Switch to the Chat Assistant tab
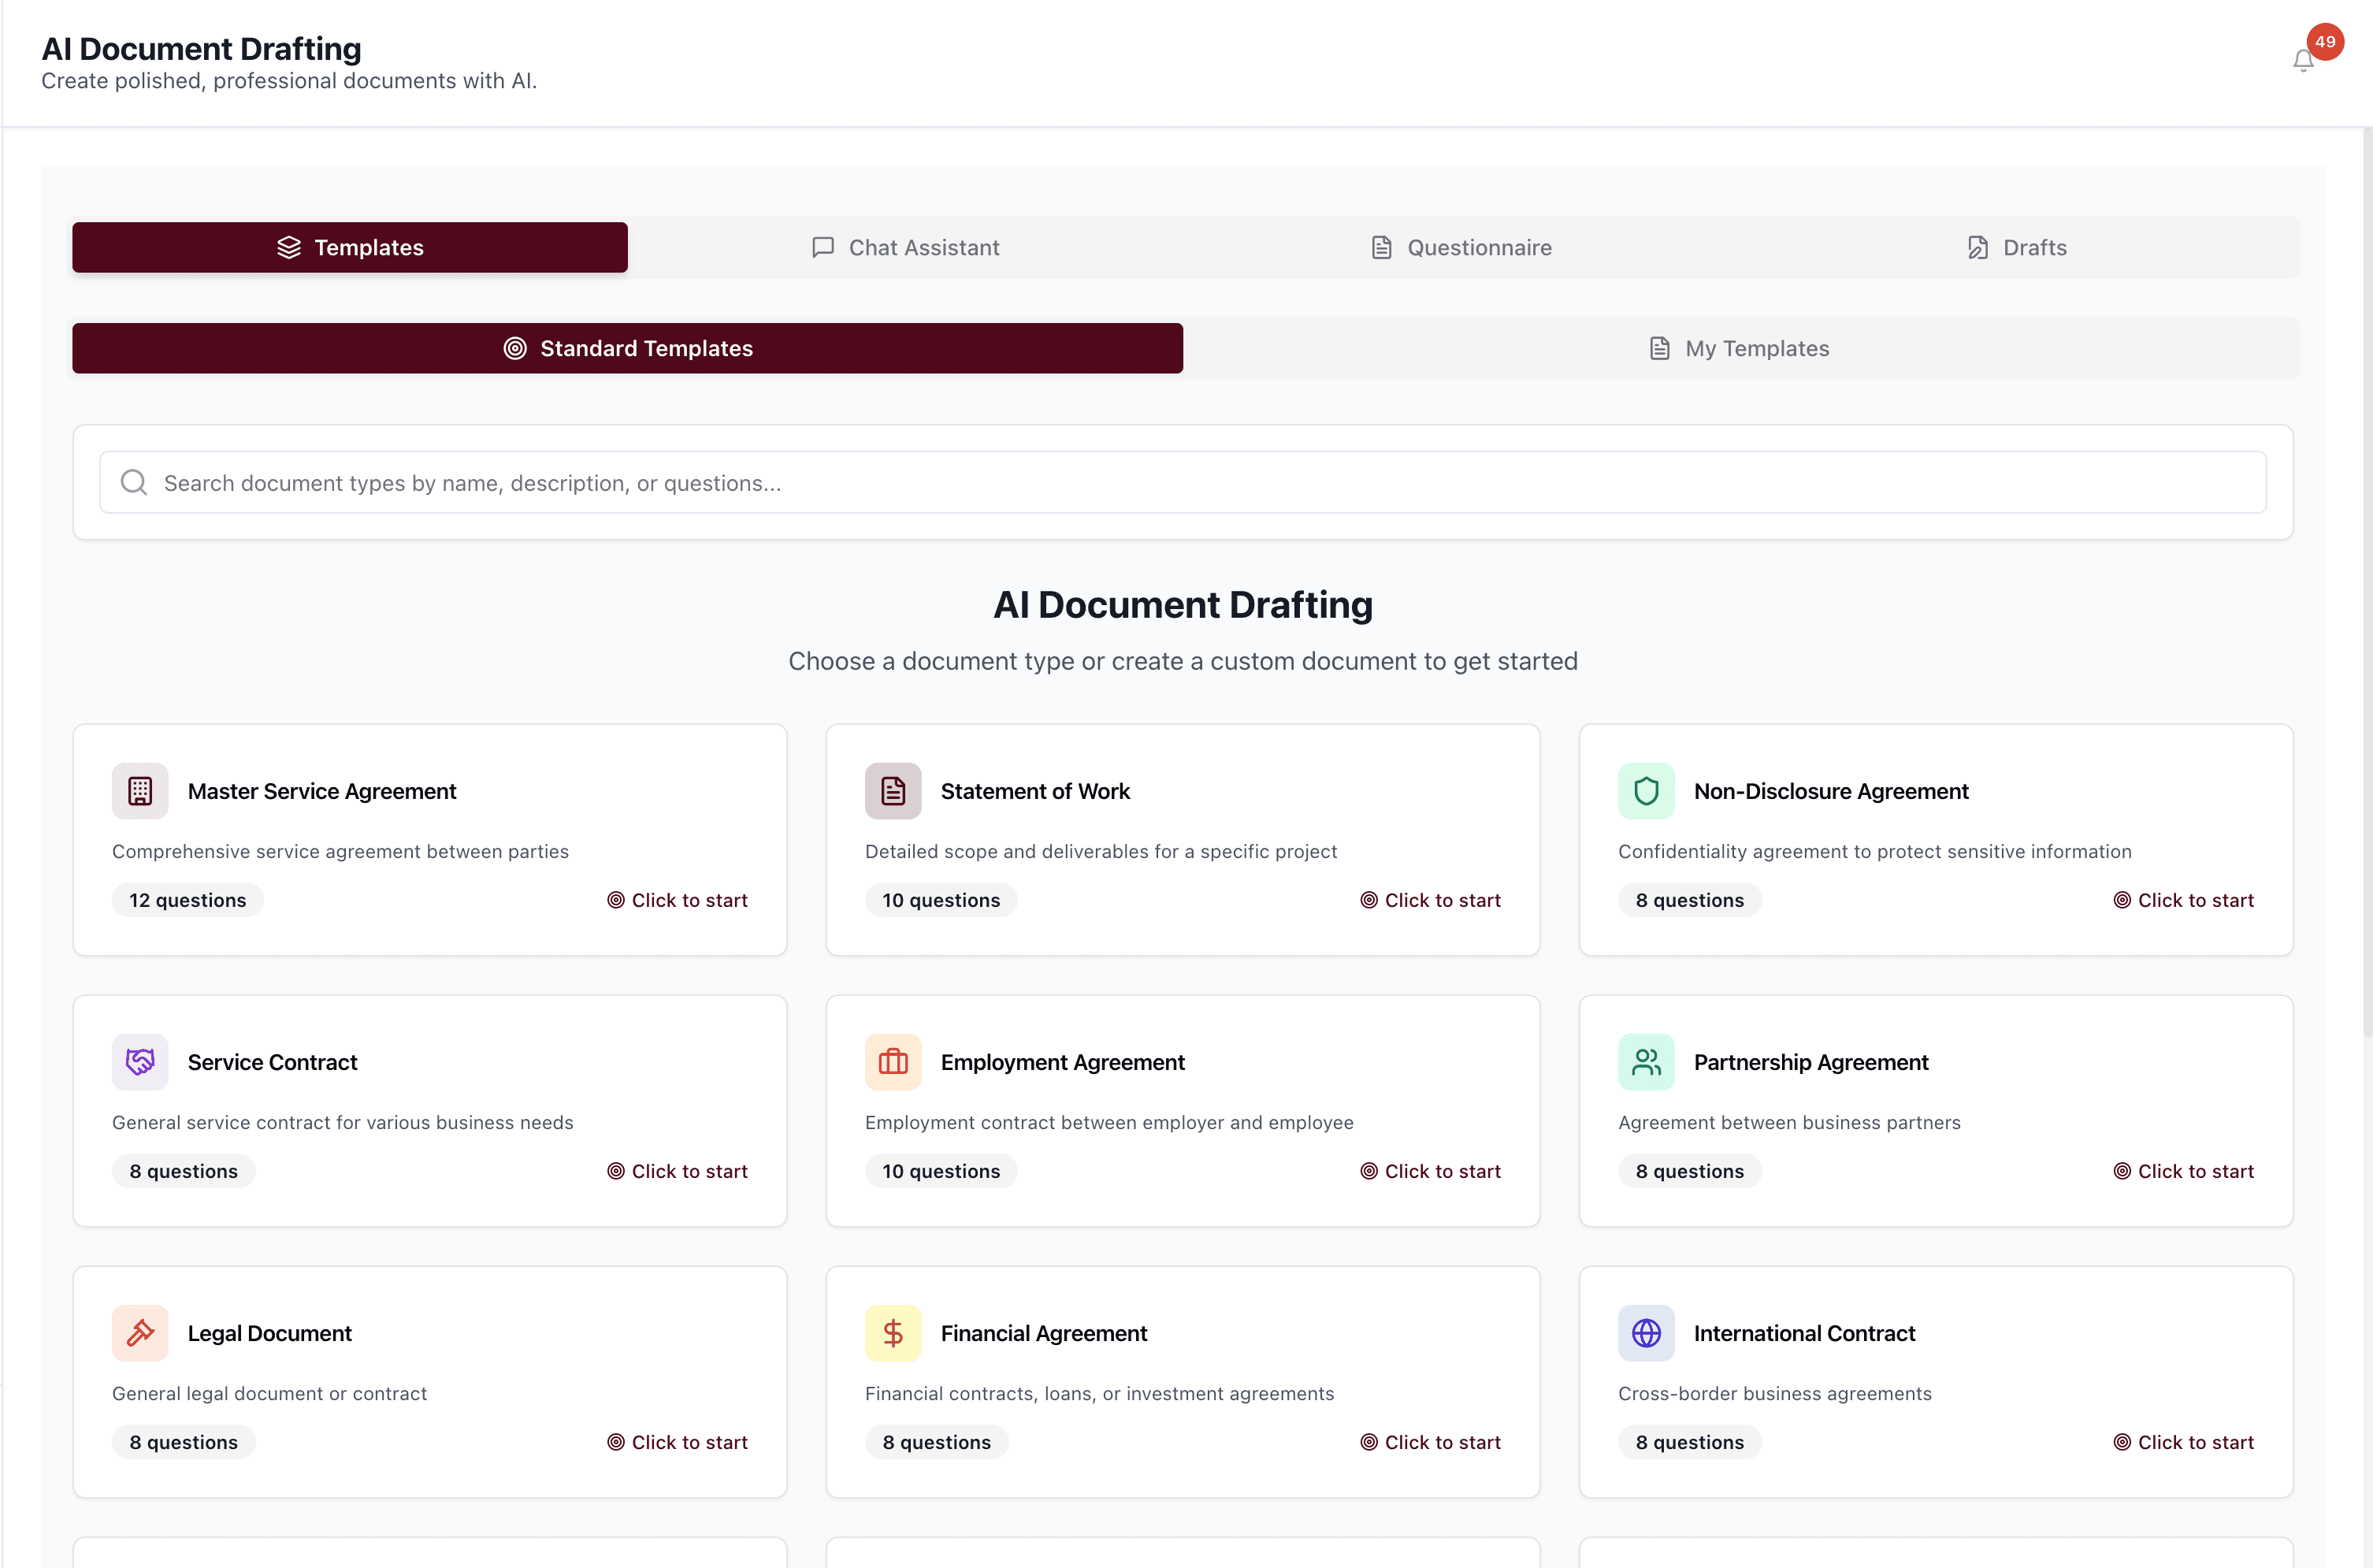 905,247
